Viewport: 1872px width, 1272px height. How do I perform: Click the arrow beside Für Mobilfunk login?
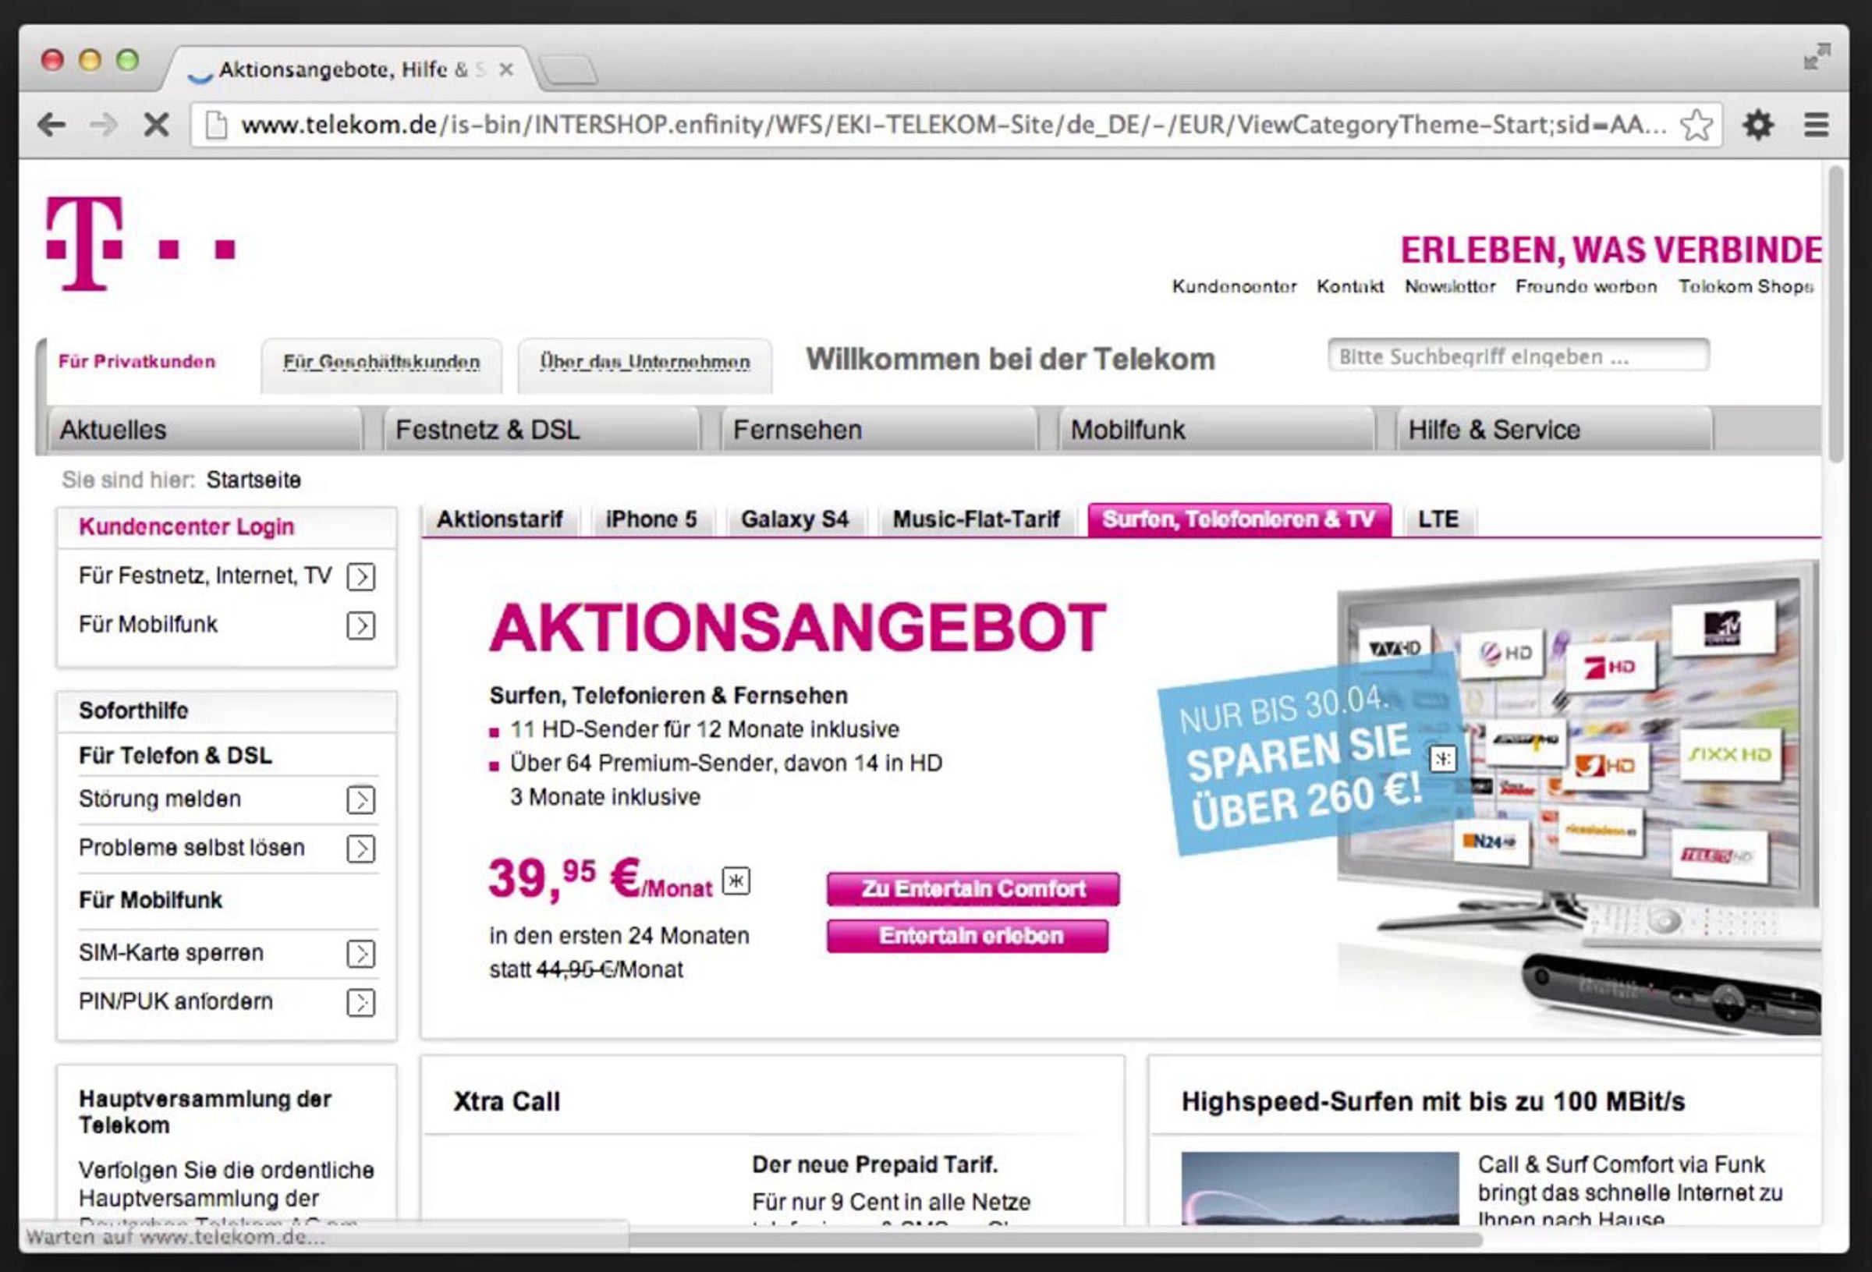coord(361,625)
